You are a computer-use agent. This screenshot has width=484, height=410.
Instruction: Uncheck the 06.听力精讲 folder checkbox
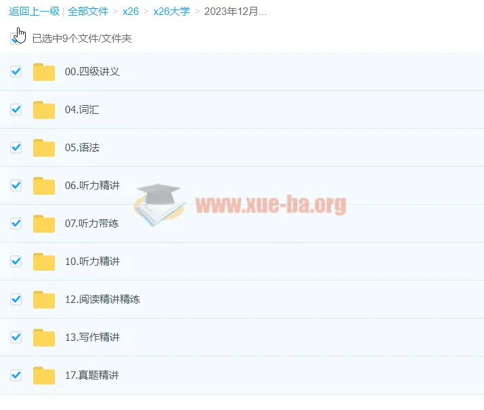(16, 186)
